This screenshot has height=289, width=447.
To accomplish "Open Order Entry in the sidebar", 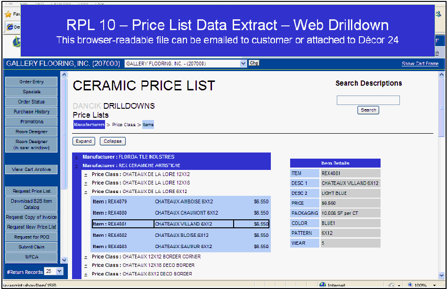I will pos(32,82).
